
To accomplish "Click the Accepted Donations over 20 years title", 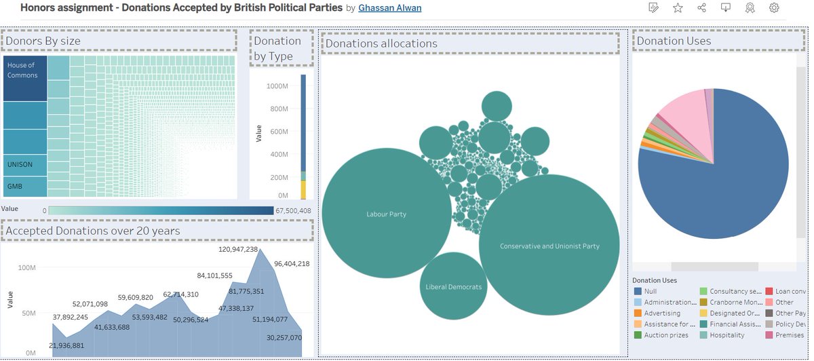I will point(93,231).
